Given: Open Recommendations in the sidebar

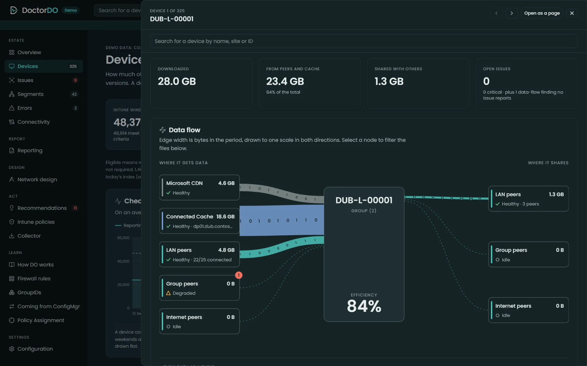Looking at the screenshot, I should tap(44, 208).
